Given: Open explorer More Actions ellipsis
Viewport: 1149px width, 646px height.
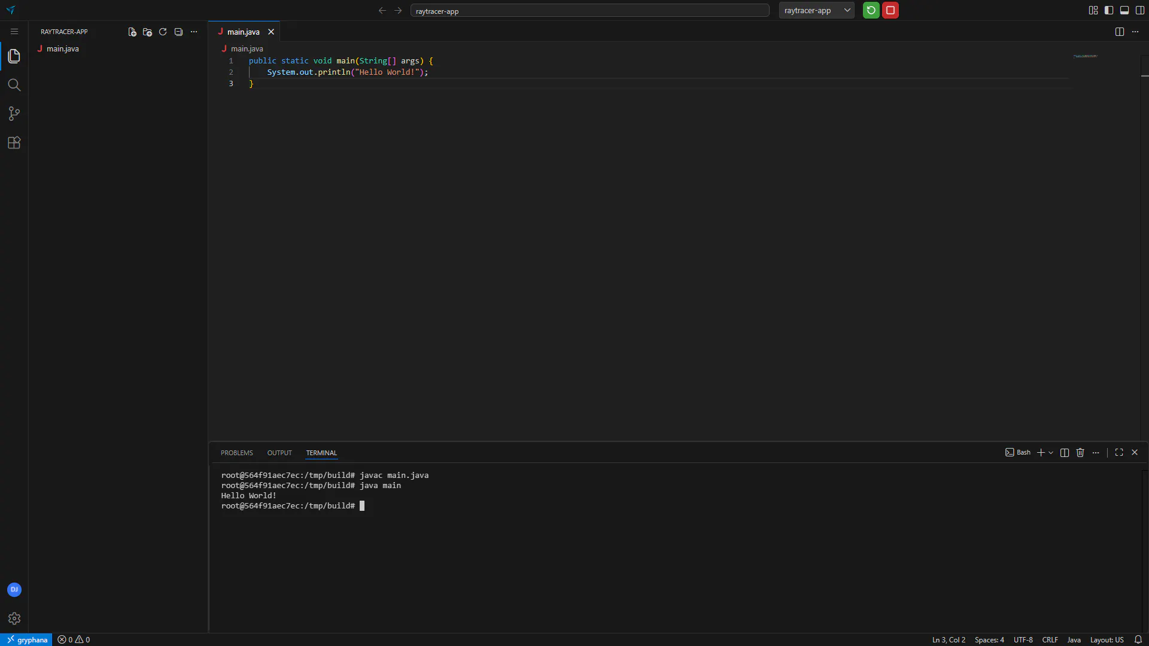Looking at the screenshot, I should pyautogui.click(x=194, y=32).
